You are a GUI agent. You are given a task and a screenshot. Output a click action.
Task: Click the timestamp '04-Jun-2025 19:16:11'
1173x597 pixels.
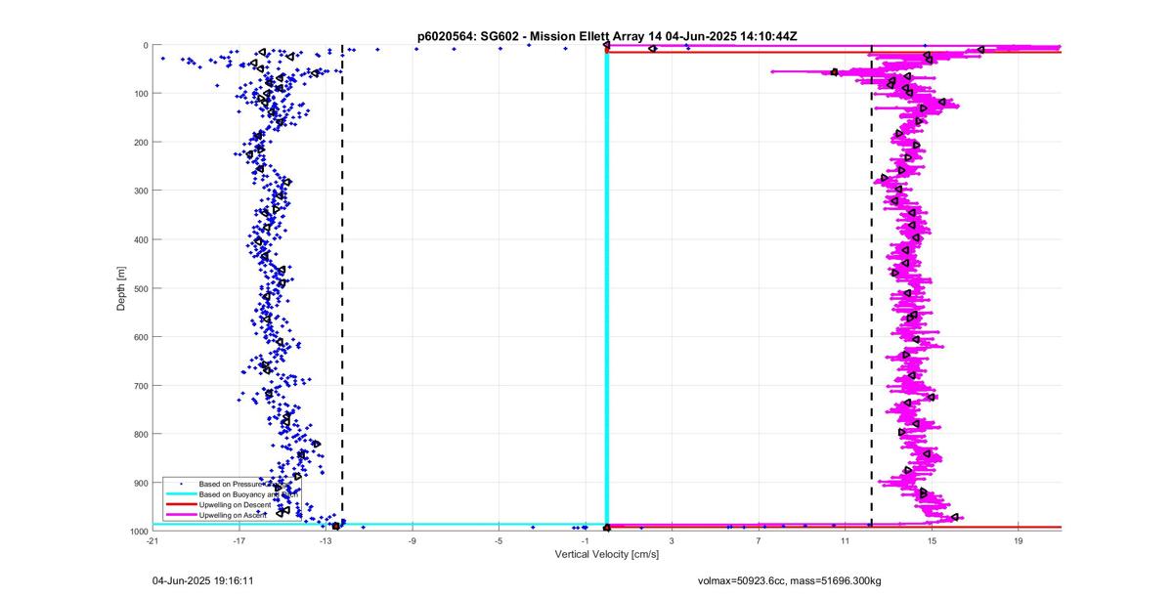pyautogui.click(x=203, y=580)
